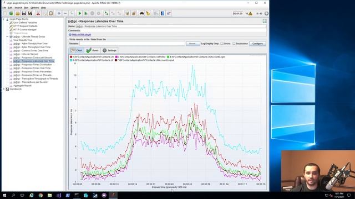Click the Clear All brooms icon
Image resolution: width=355 pixels, height=199 pixels.
(134, 13)
